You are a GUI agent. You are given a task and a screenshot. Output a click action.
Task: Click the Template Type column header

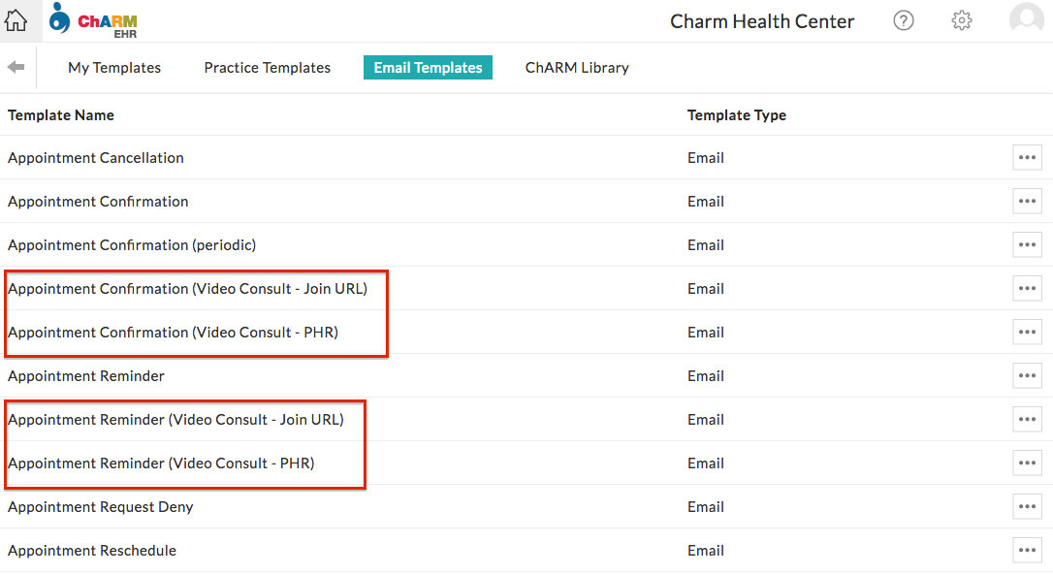[x=737, y=114]
